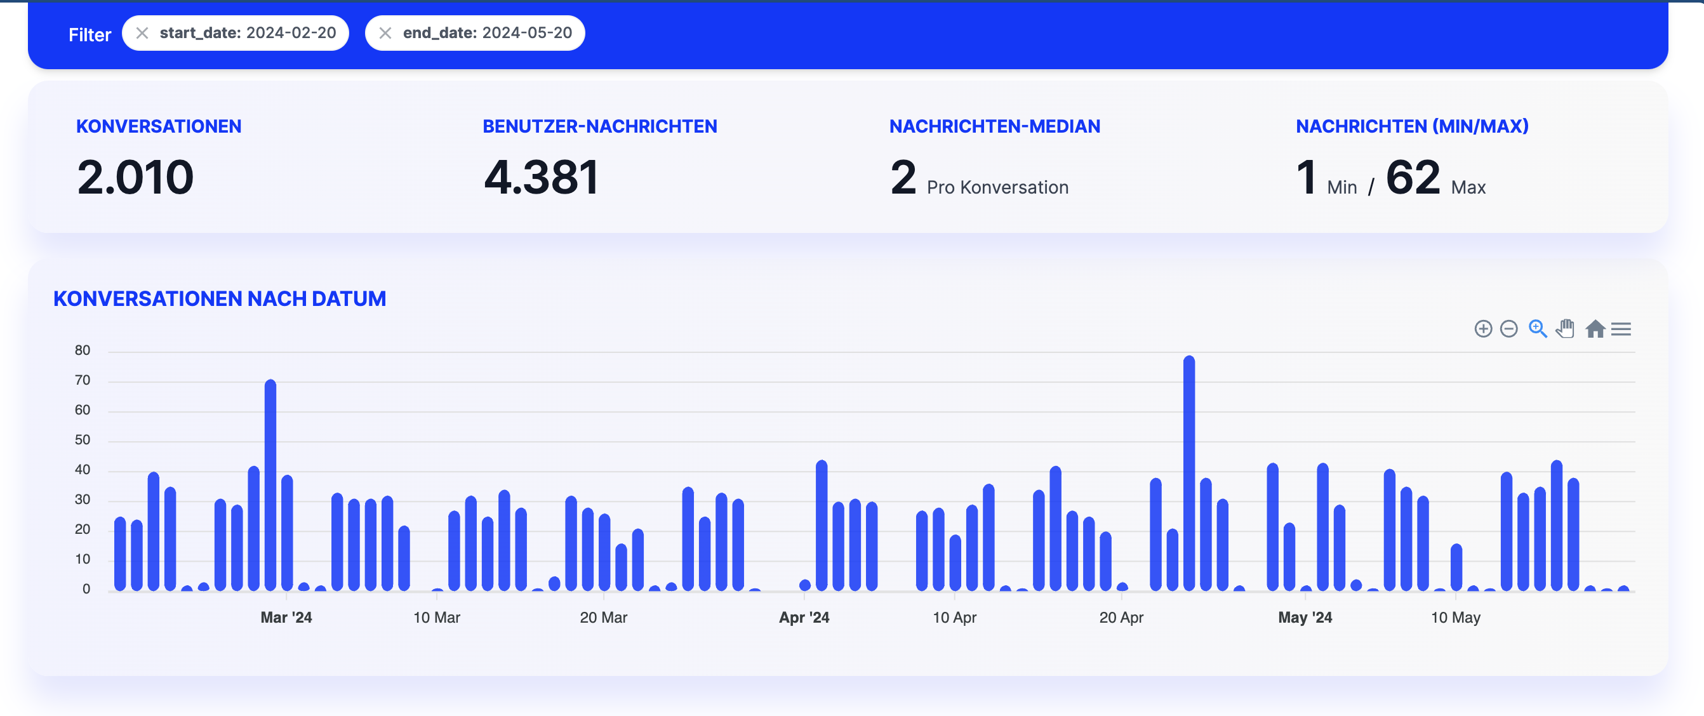The height and width of the screenshot is (716, 1704).
Task: Open the chart hamburger export menu
Action: click(1621, 329)
